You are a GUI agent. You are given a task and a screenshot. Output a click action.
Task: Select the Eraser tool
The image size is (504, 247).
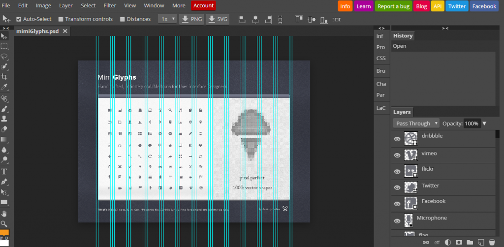[x=4, y=129]
